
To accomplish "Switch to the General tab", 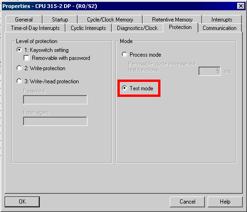I will click(24, 20).
